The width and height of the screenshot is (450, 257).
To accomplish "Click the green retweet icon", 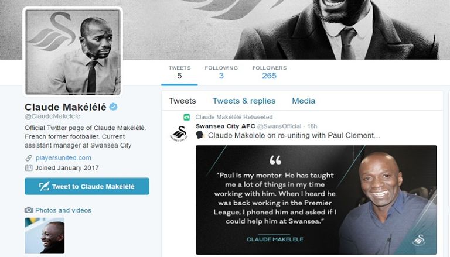I will [187, 117].
